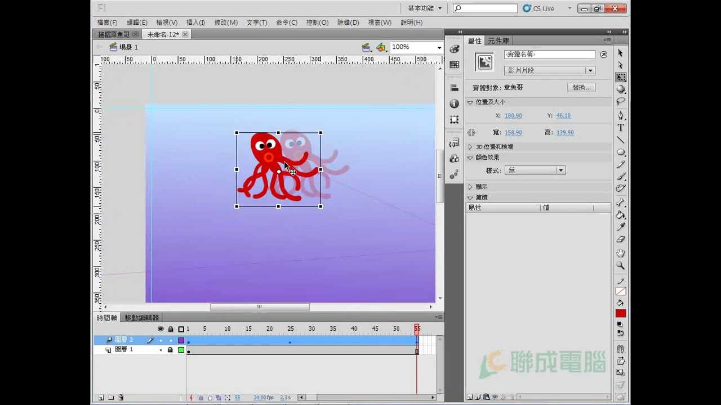Toggle width-height constrain link icon
Screen dimensions: 721x405
pos(471,133)
